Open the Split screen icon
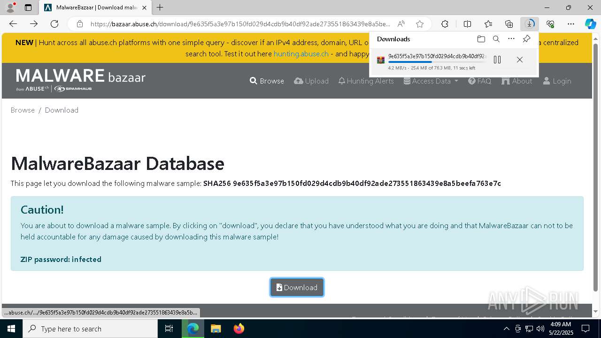Image resolution: width=601 pixels, height=338 pixels. (x=467, y=24)
